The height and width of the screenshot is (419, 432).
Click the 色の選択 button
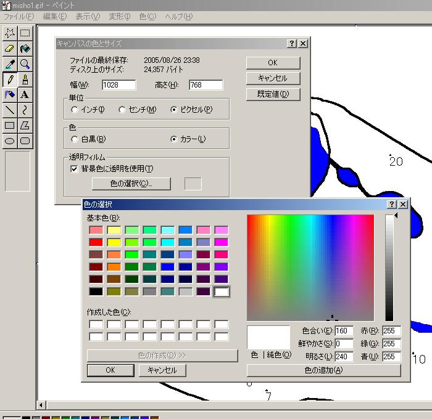131,184
